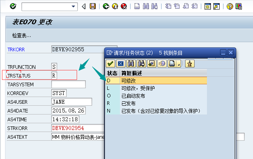Click the Create New Session icon
This screenshot has height=159, width=253.
click(x=207, y=6)
